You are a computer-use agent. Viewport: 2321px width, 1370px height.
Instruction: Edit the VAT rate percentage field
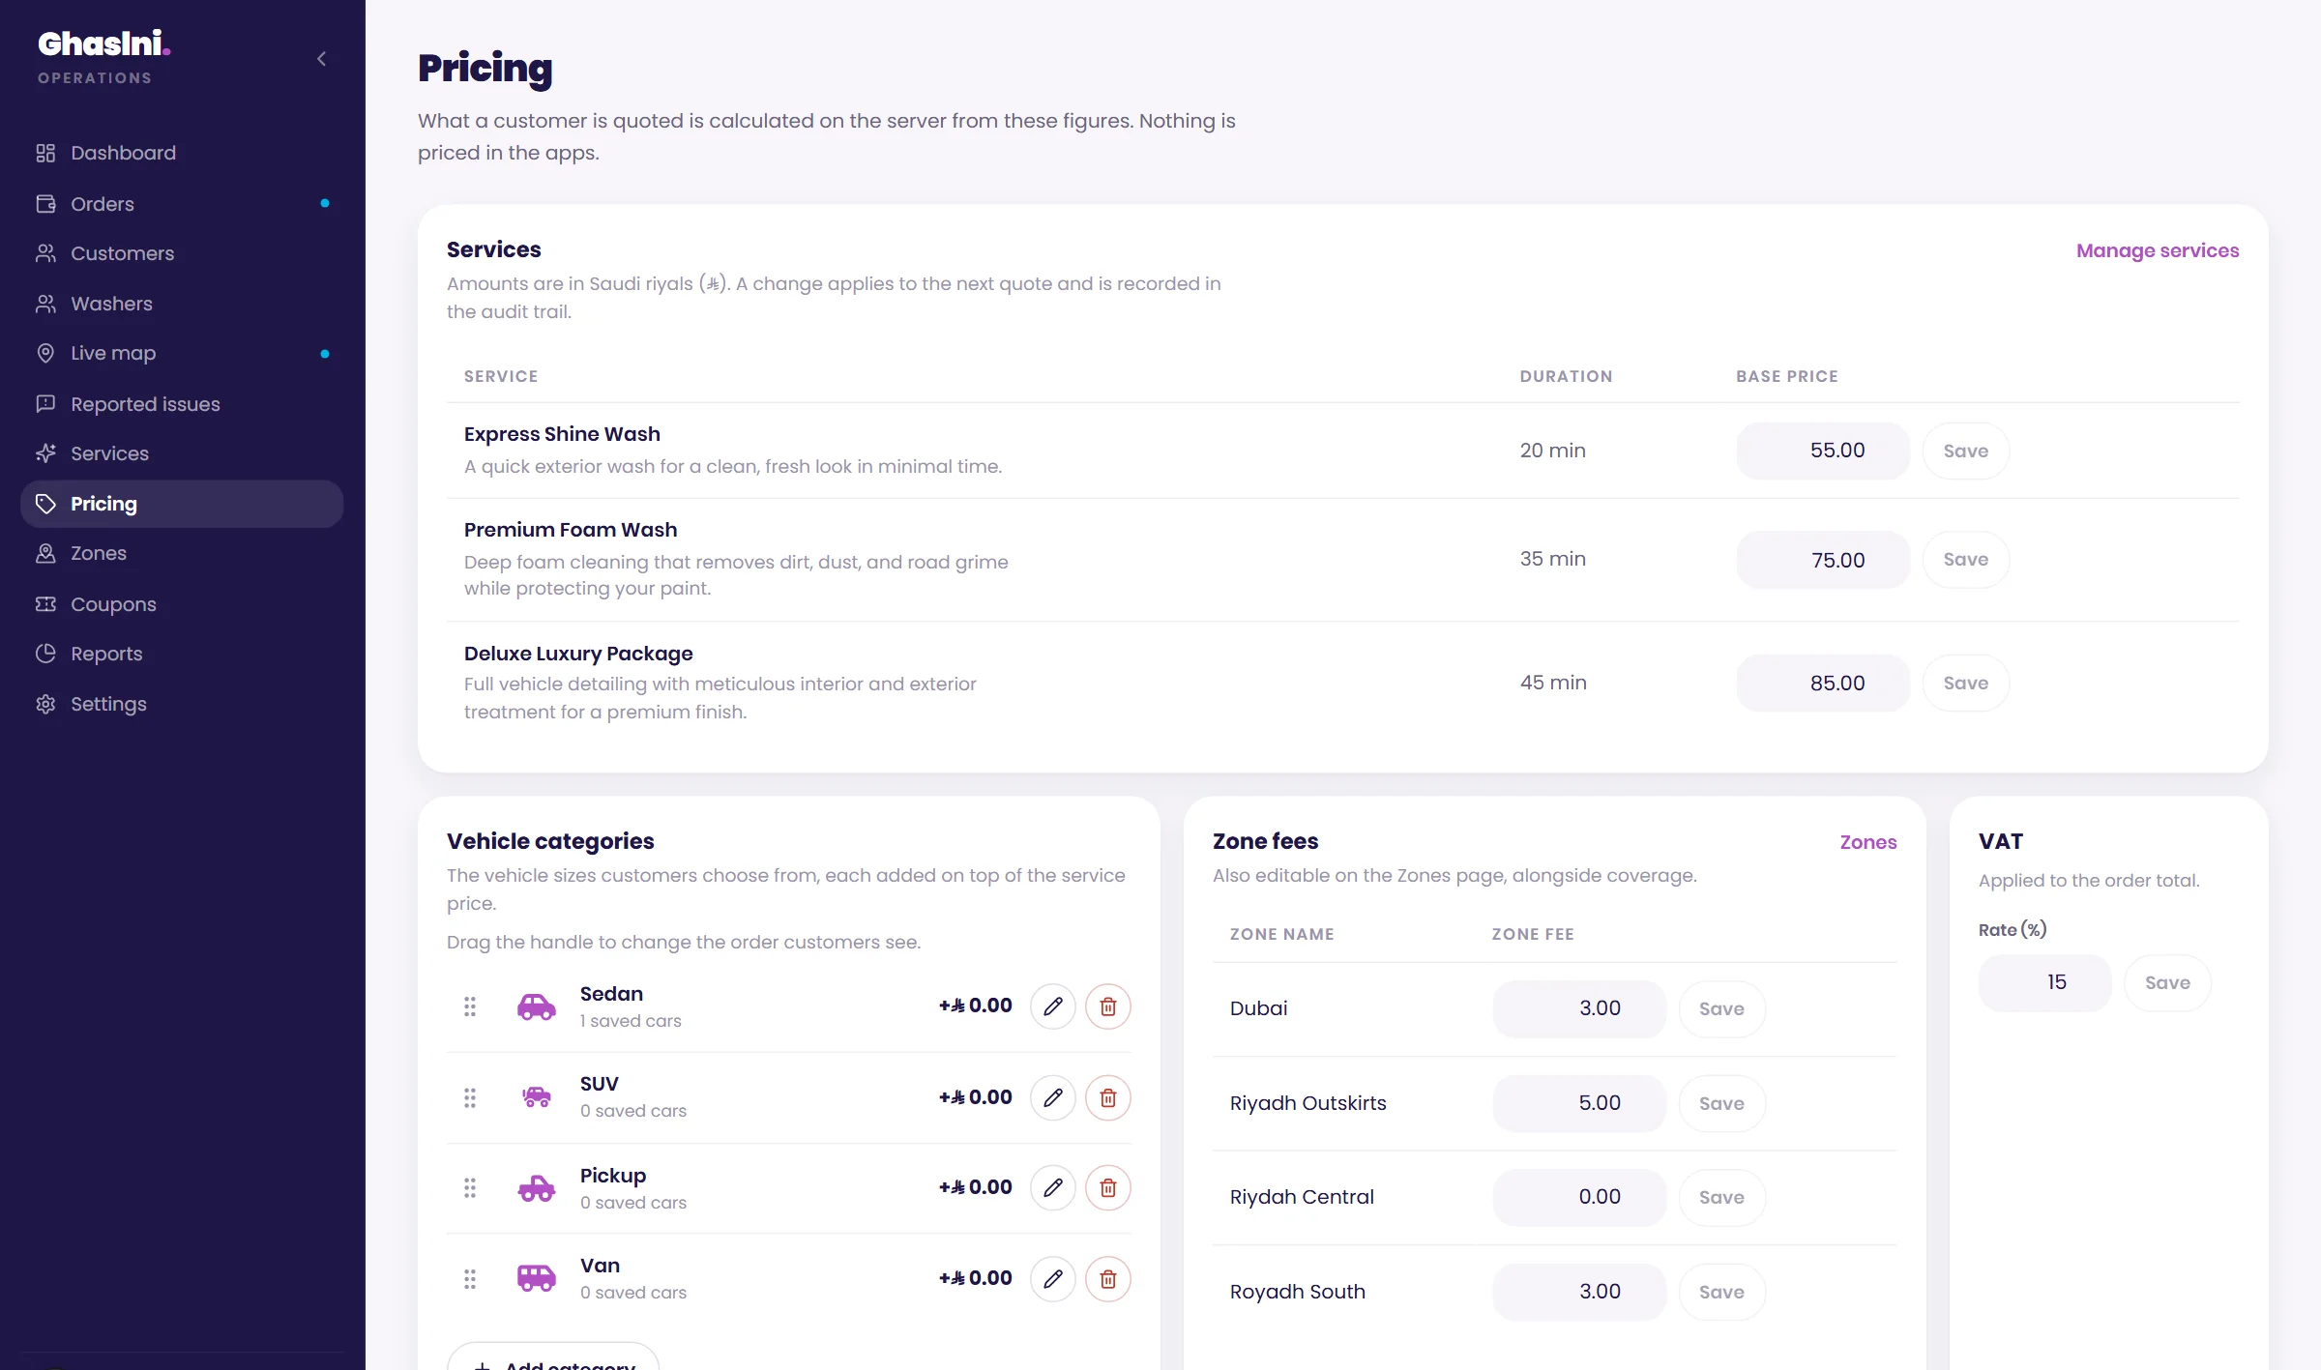tap(2045, 982)
